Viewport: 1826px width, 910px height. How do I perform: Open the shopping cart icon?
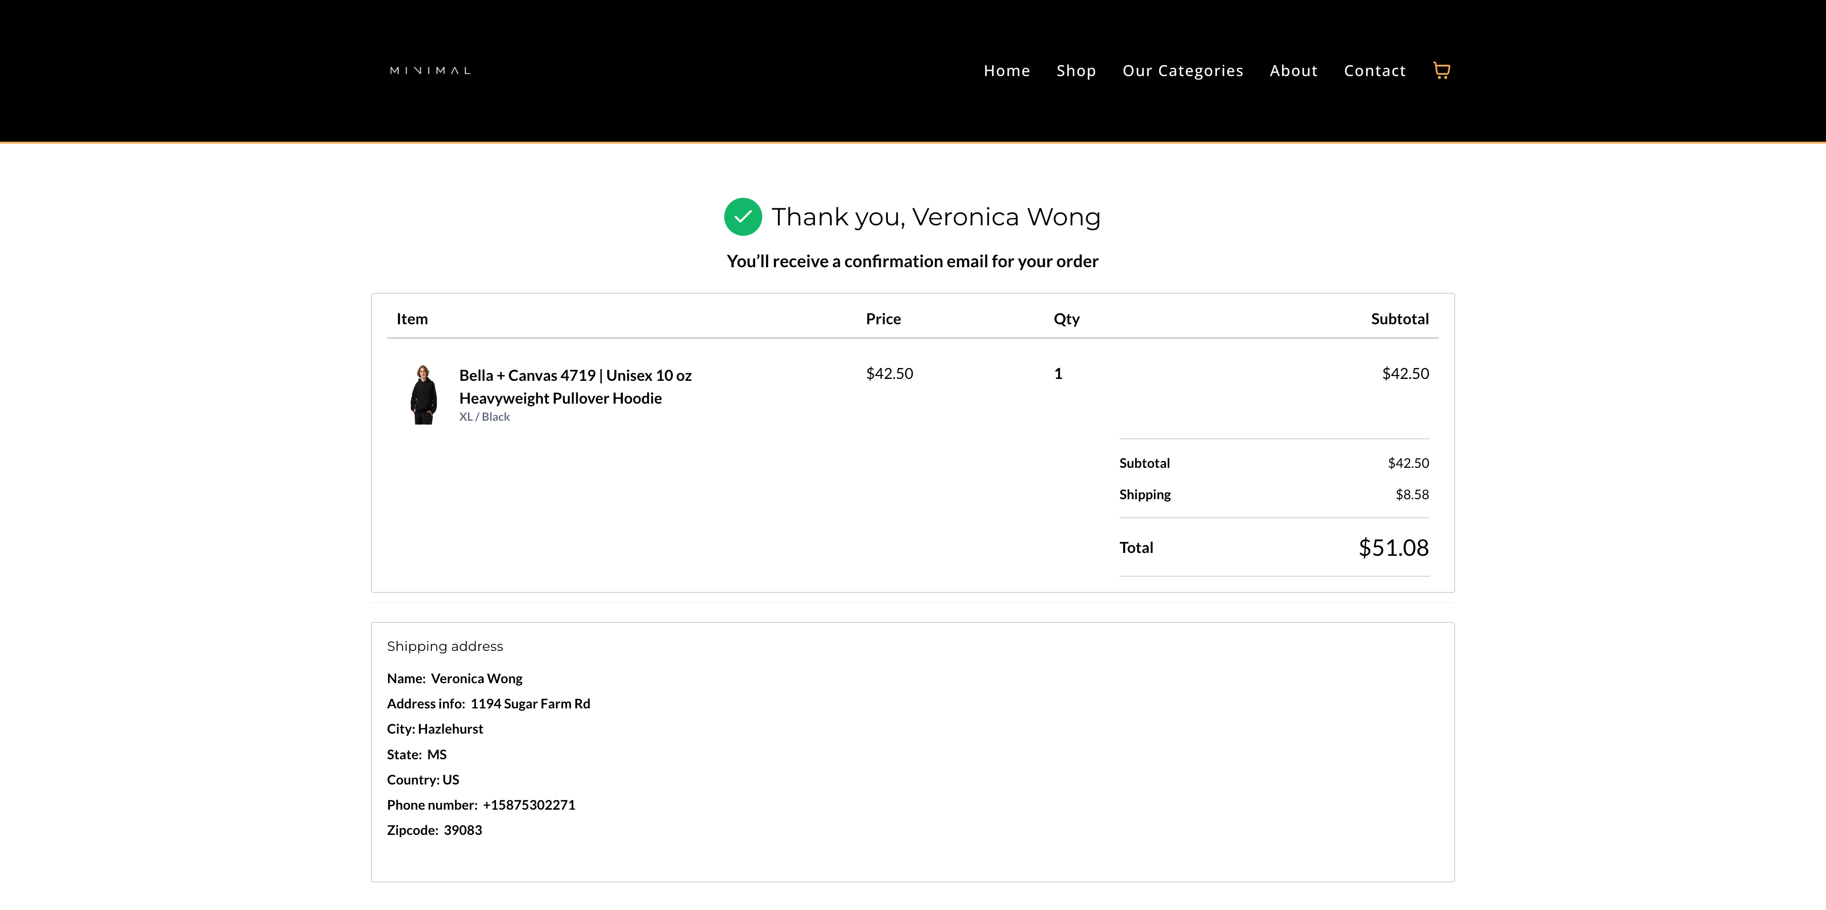1441,70
